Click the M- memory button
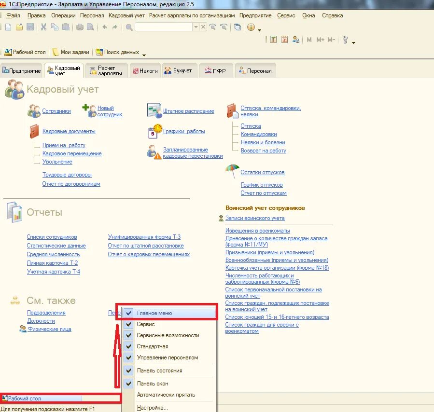 coord(331,40)
